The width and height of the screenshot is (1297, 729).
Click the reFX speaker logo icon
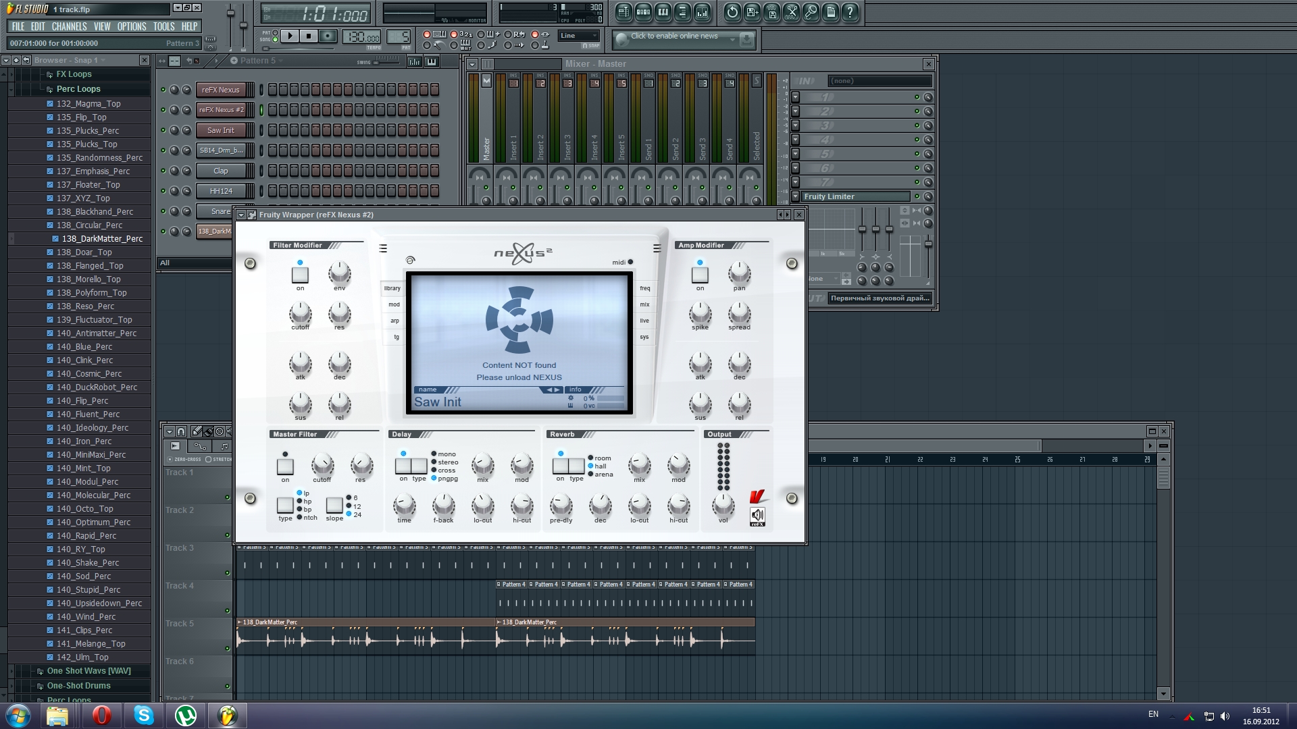[x=757, y=516]
